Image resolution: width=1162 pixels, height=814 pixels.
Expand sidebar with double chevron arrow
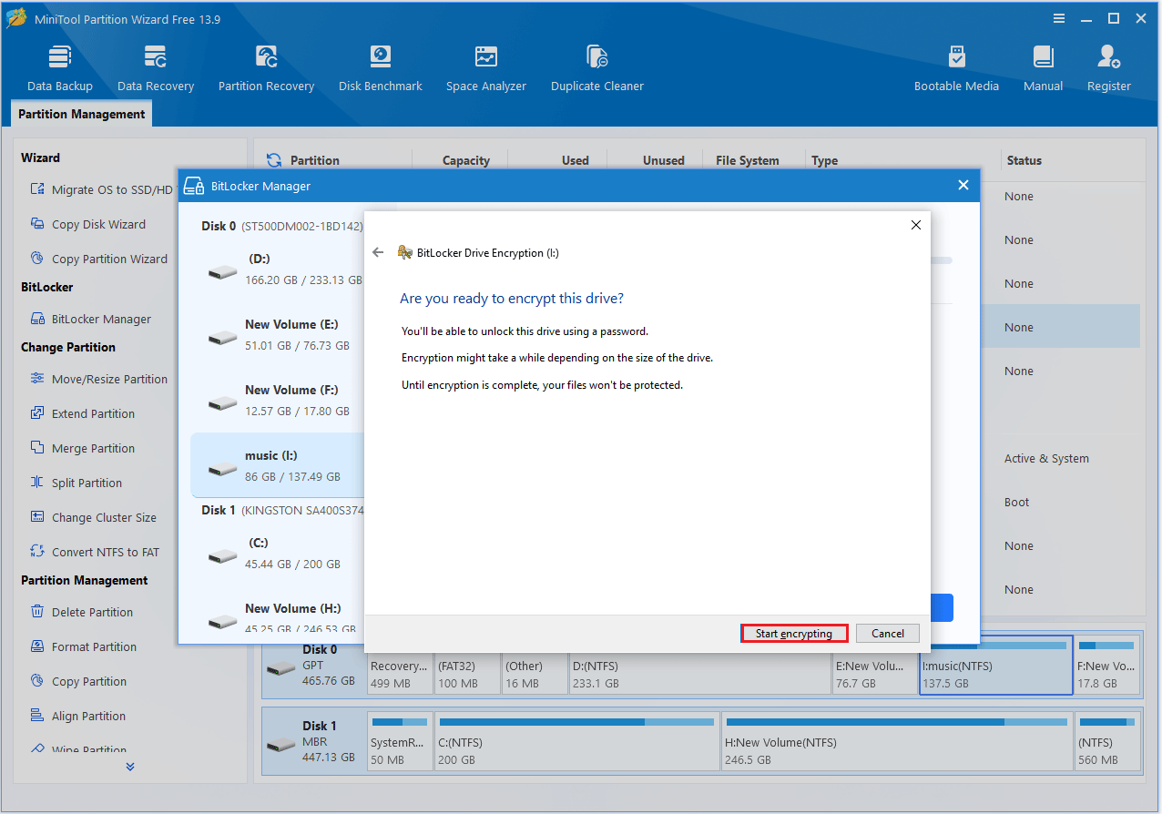pos(130,767)
